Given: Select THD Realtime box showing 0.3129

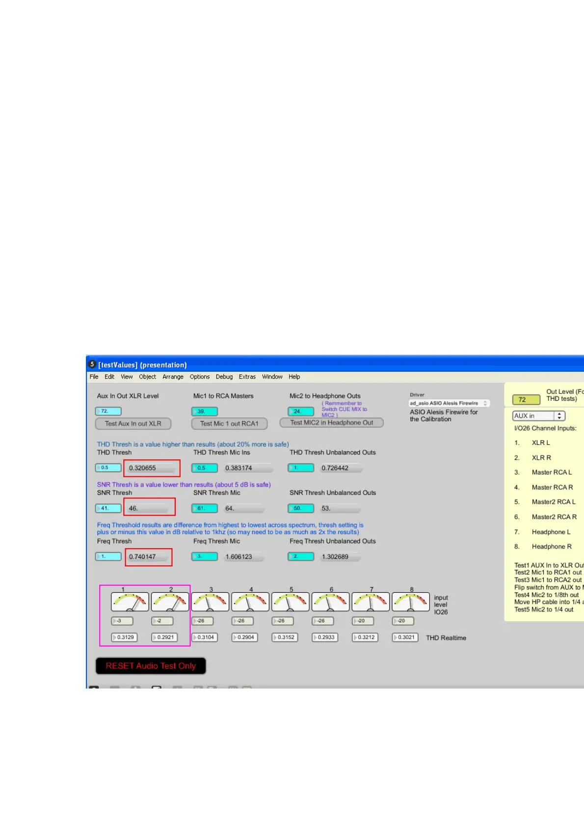Looking at the screenshot, I should (x=124, y=637).
